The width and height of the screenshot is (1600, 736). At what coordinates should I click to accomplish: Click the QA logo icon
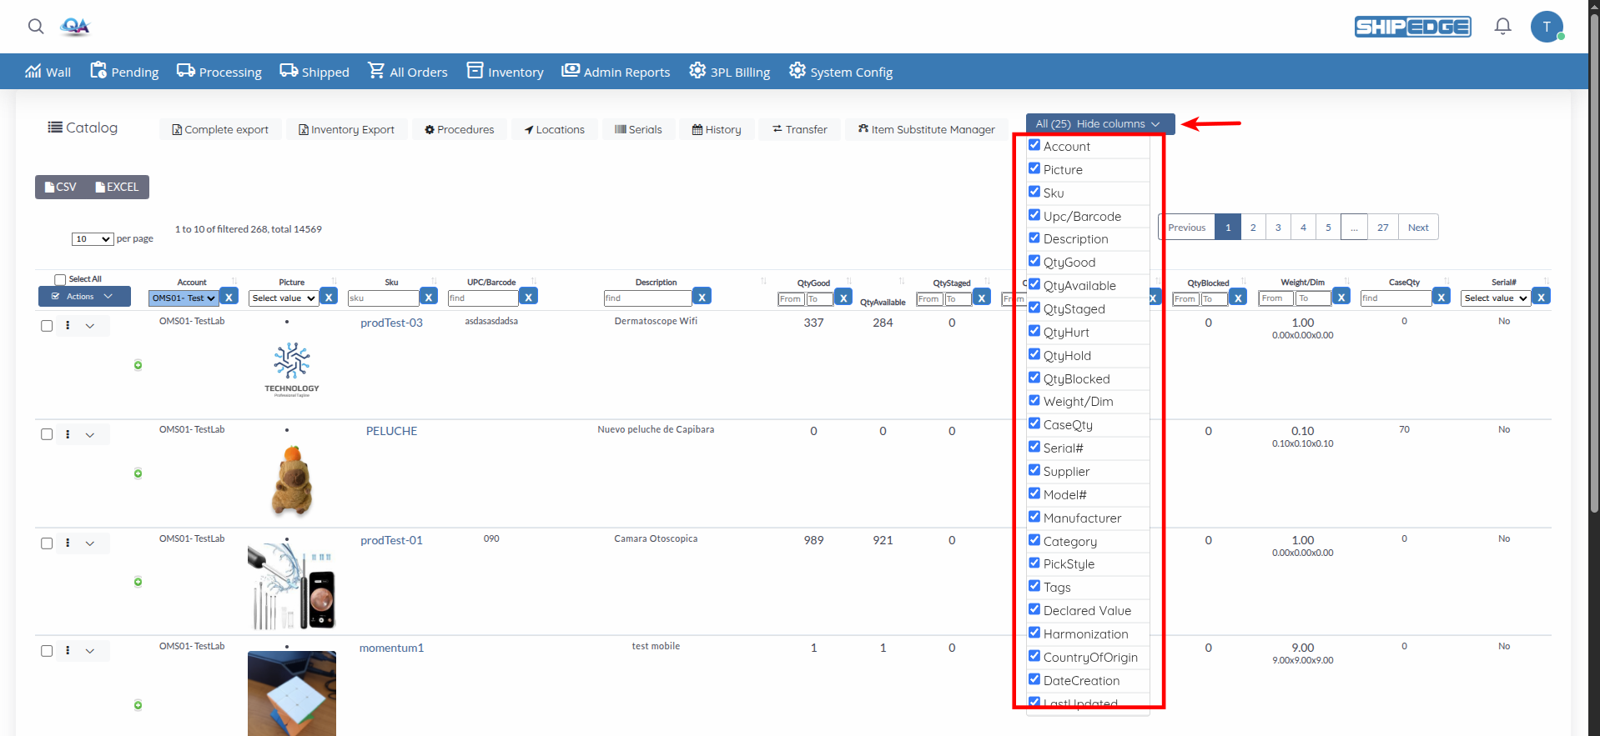click(75, 27)
